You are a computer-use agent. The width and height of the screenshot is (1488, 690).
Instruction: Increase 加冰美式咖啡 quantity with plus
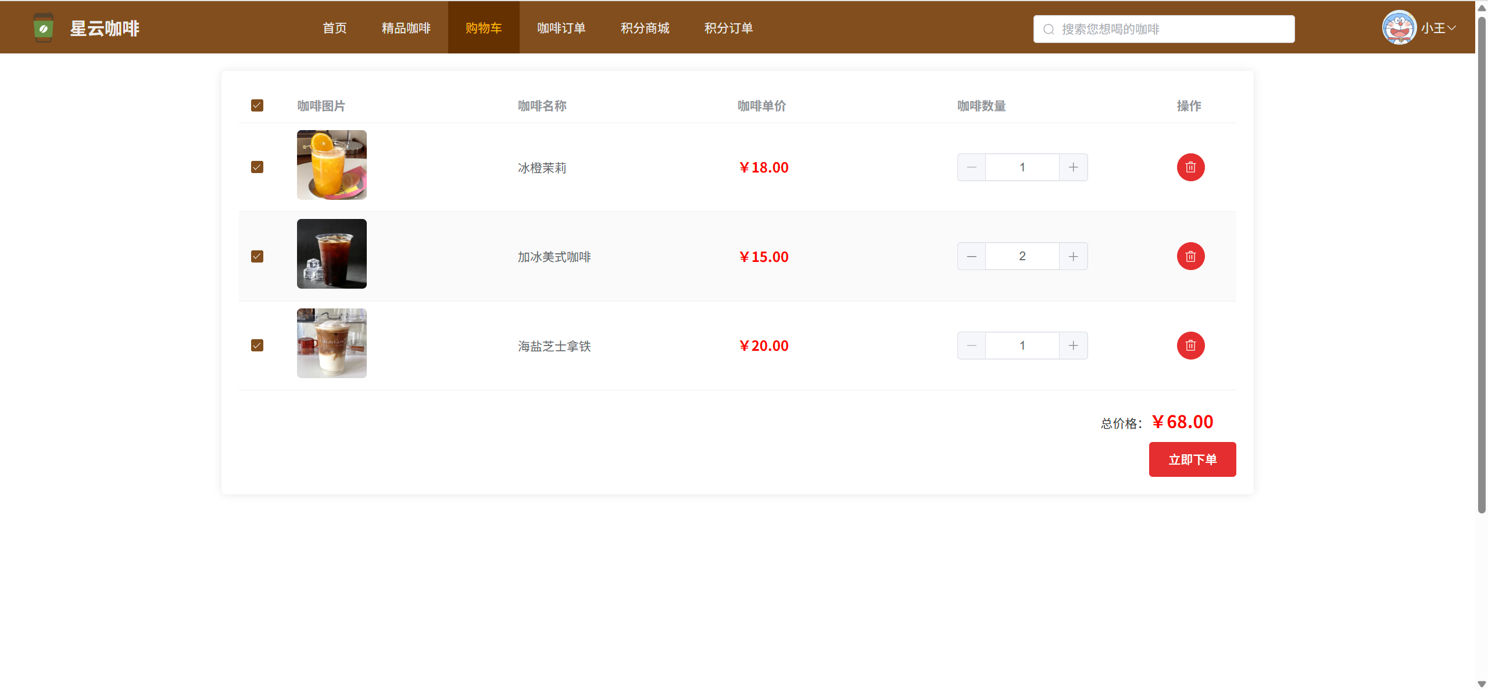(x=1073, y=256)
